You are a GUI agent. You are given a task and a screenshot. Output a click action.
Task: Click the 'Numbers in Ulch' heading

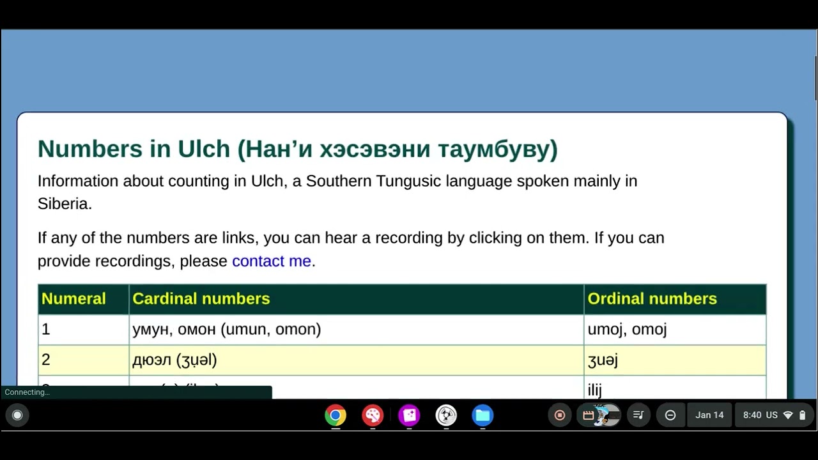tap(298, 149)
